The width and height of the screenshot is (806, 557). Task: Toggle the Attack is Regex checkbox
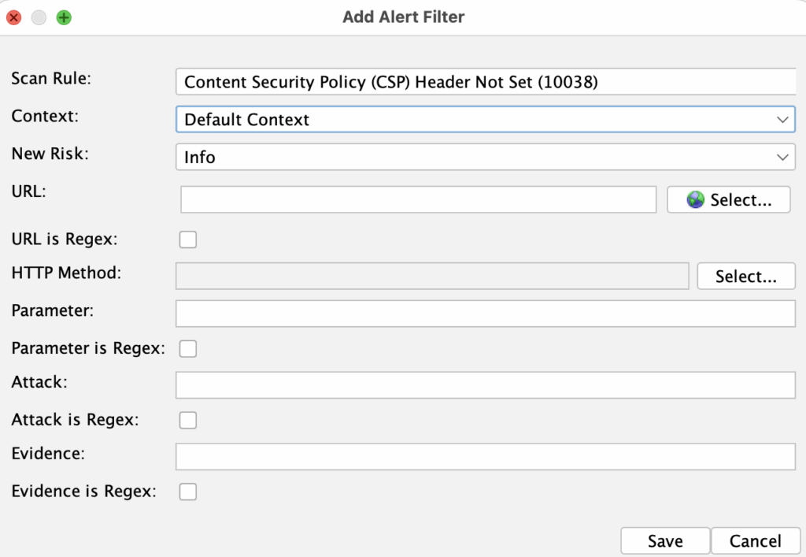click(x=187, y=420)
